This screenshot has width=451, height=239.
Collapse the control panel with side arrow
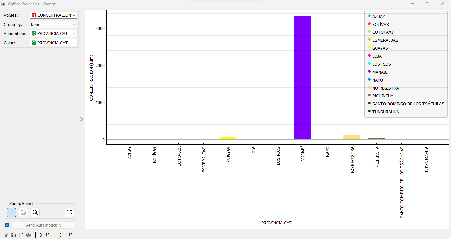[82, 119]
